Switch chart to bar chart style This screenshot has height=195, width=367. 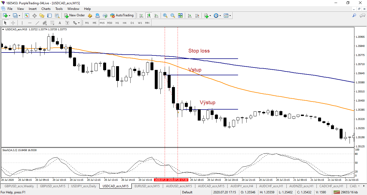(x=141, y=16)
